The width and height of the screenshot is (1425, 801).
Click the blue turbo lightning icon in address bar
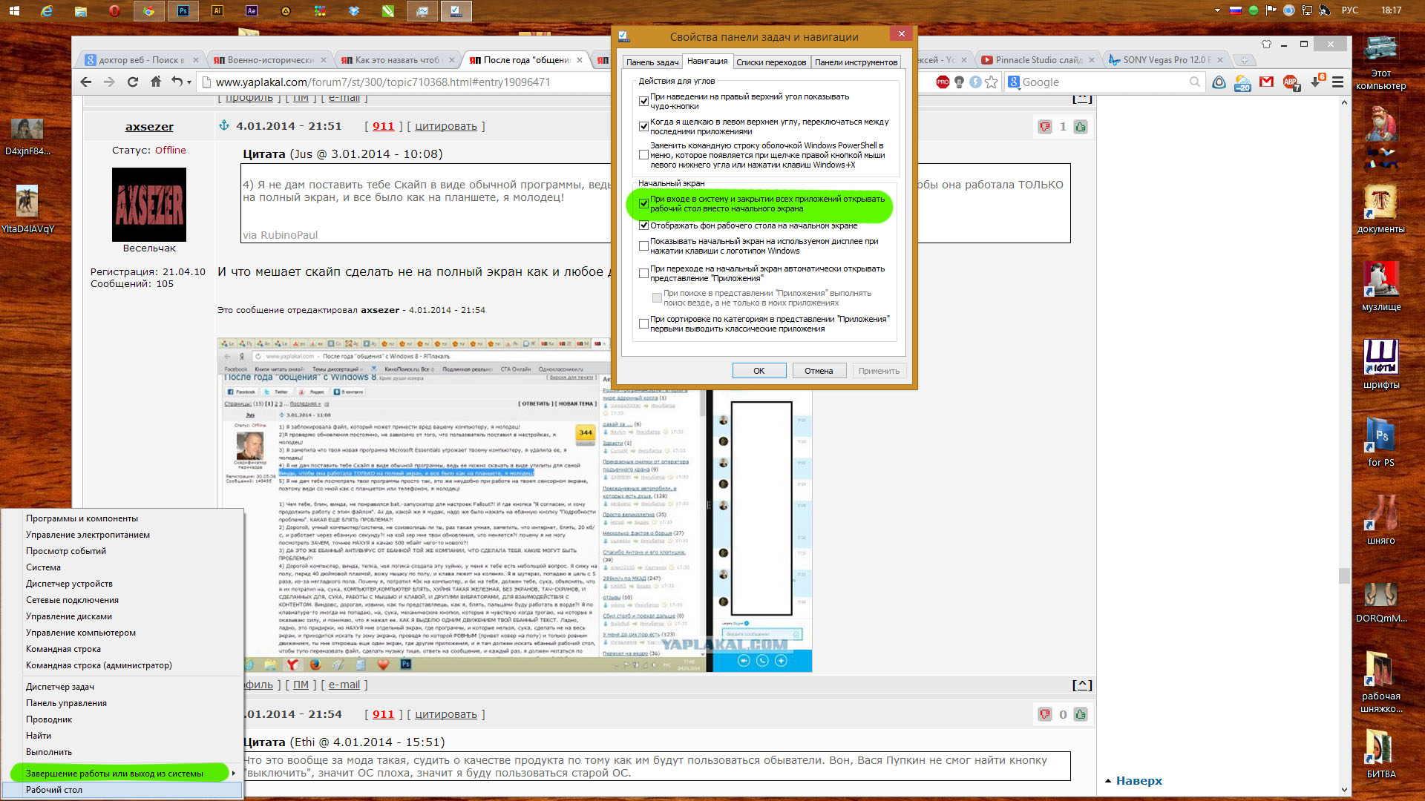click(975, 82)
